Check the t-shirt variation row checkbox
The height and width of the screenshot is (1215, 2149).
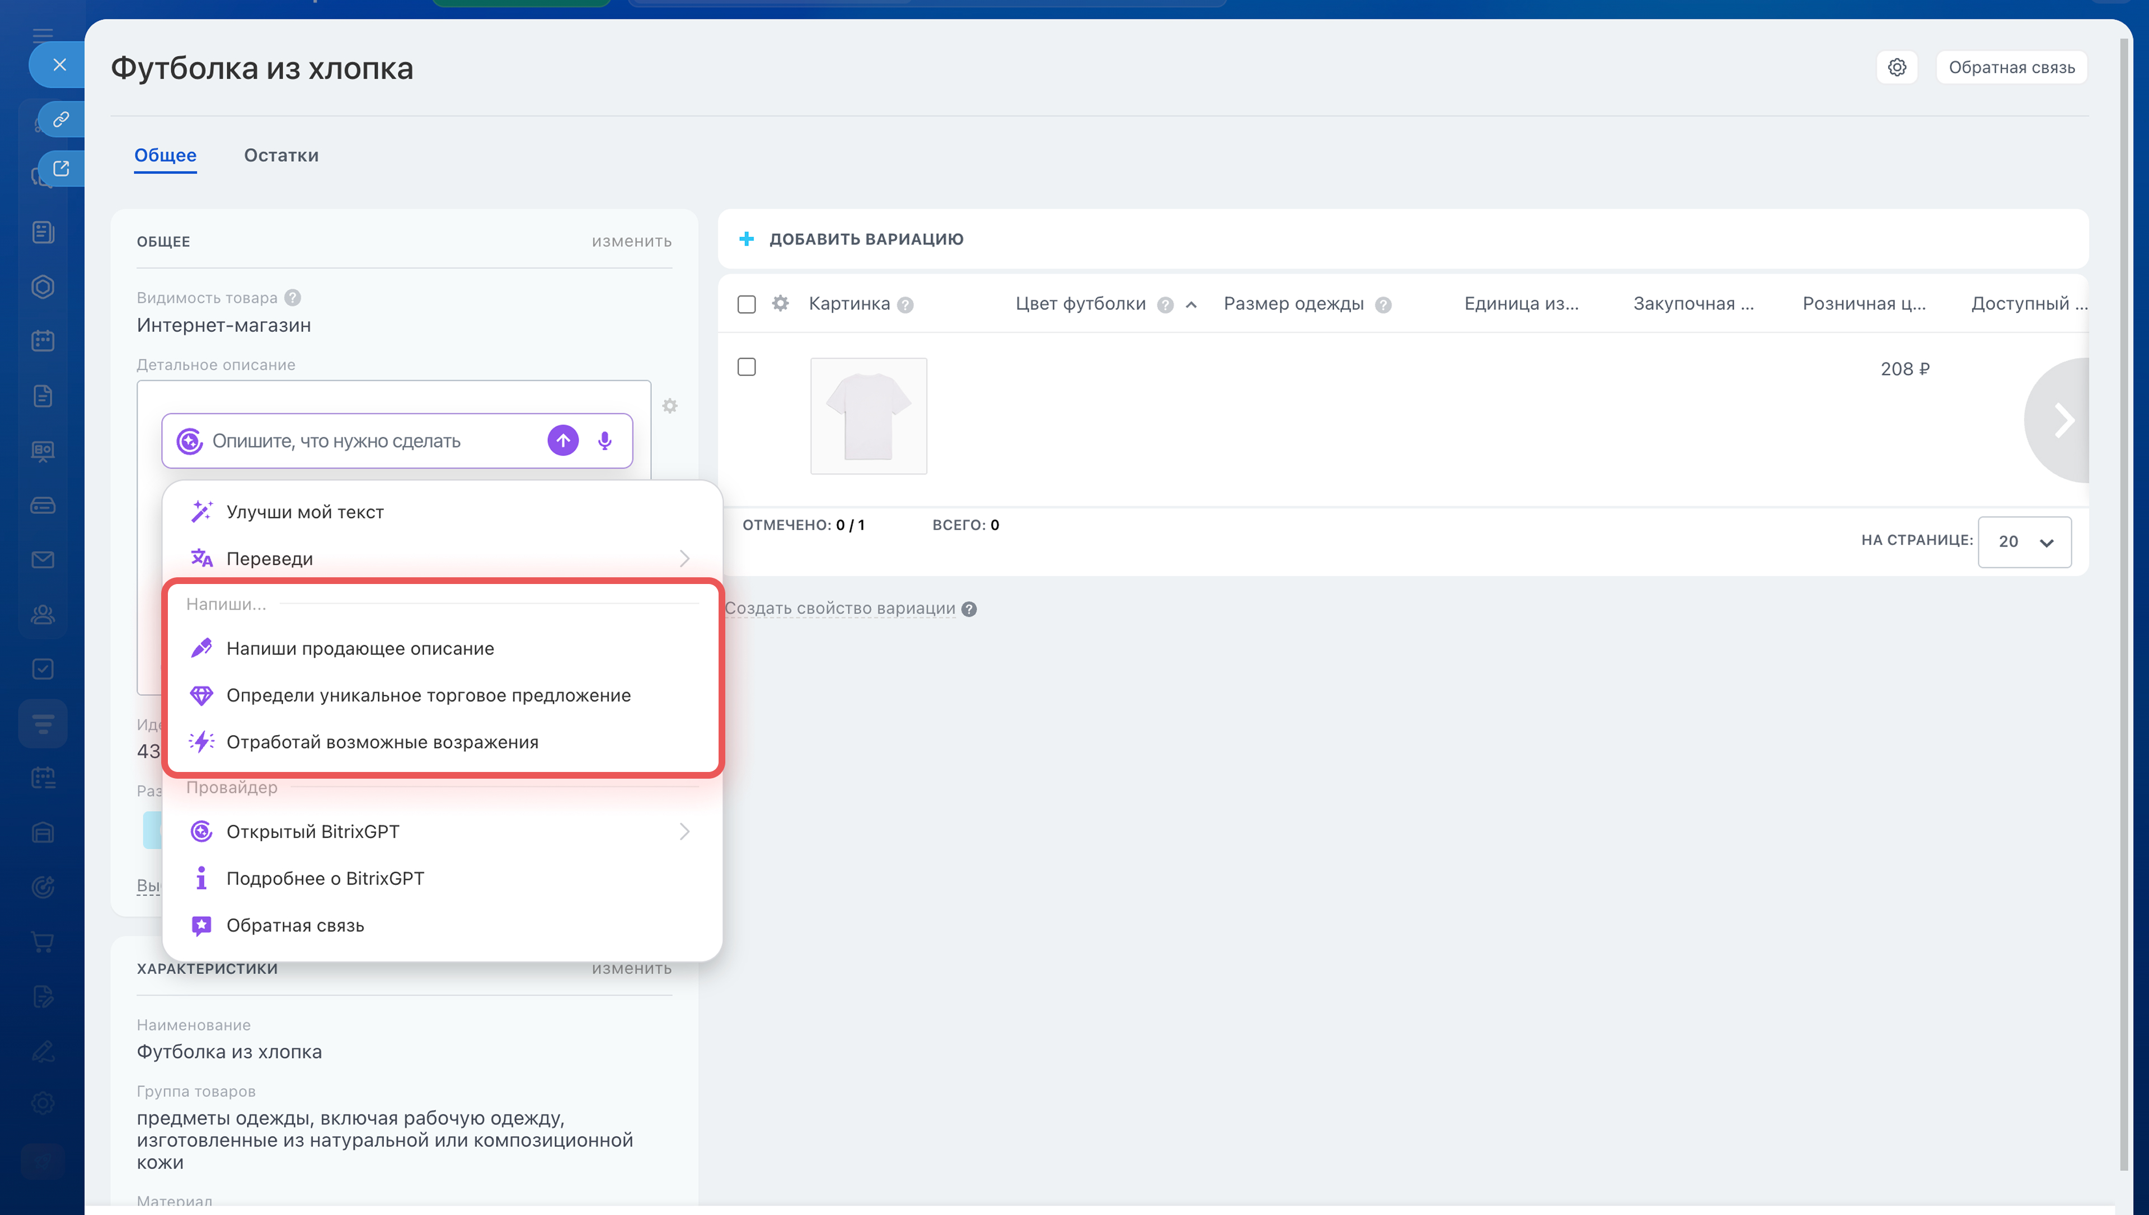tap(747, 367)
